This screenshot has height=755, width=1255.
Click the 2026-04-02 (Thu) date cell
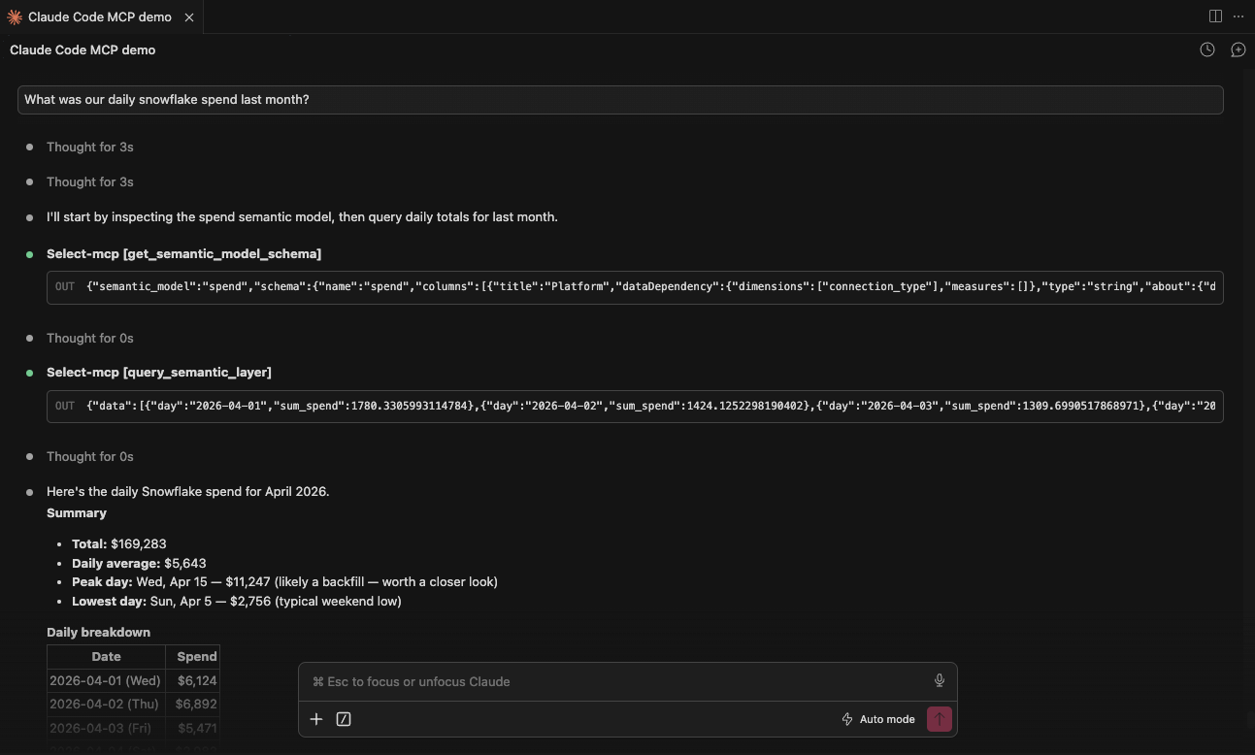106,705
